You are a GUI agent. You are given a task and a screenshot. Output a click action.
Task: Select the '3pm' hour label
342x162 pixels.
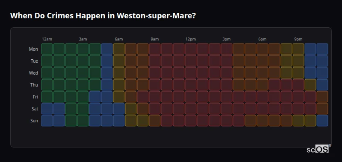[x=227, y=39]
